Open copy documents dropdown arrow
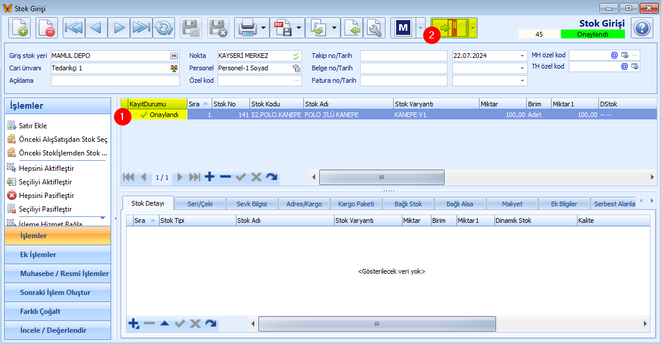661x344 pixels. pyautogui.click(x=334, y=28)
